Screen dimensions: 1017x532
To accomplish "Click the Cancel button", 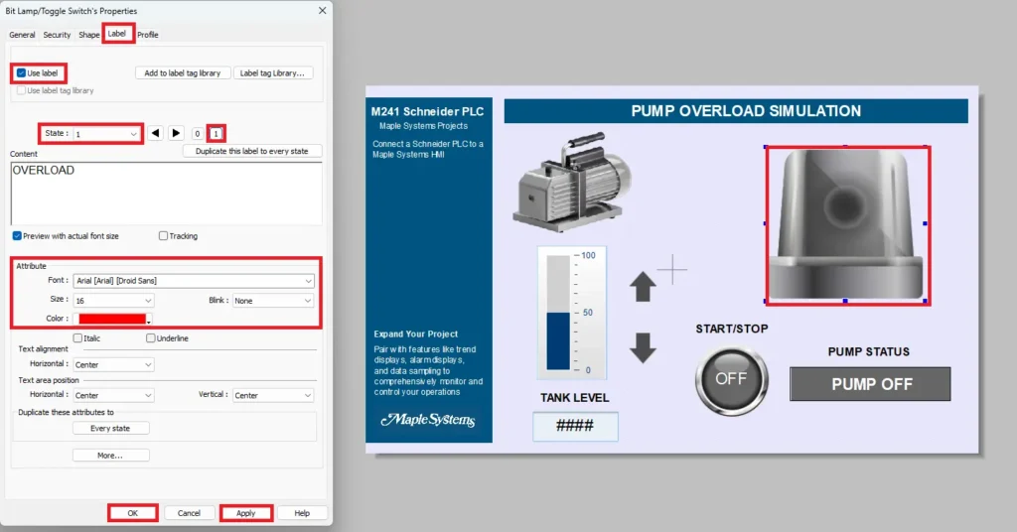I will (189, 513).
